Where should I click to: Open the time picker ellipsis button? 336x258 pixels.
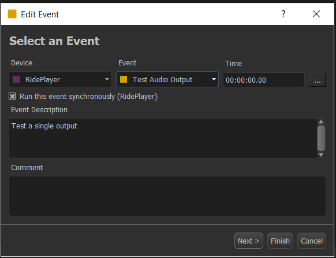pos(318,80)
